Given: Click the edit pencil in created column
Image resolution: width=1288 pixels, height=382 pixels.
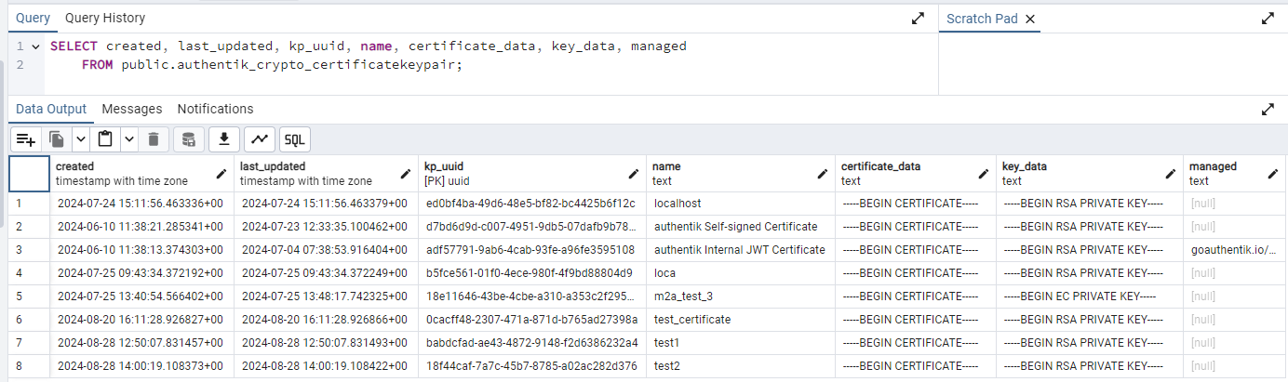Looking at the screenshot, I should pyautogui.click(x=221, y=174).
